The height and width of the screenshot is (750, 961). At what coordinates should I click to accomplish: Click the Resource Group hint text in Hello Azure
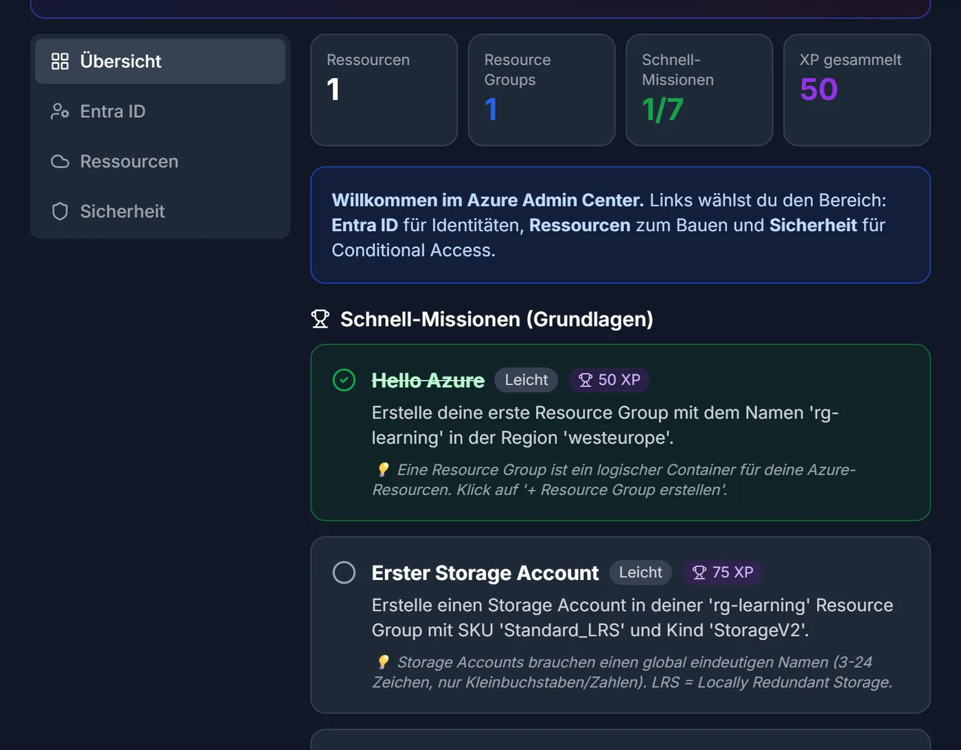[614, 480]
